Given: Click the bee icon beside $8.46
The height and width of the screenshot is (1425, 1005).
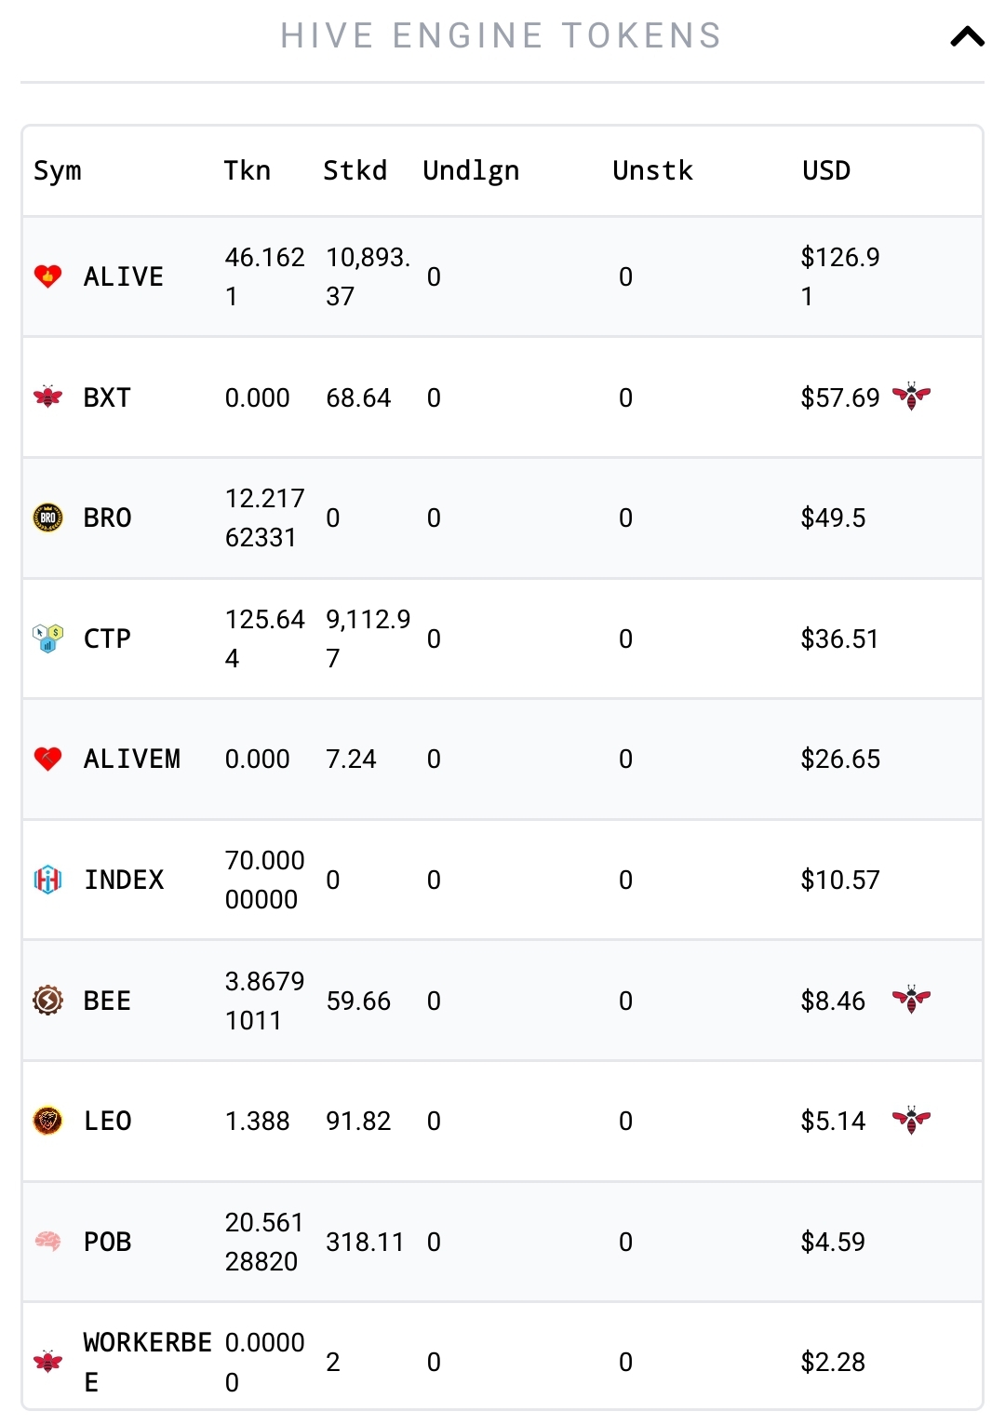Looking at the screenshot, I should click(911, 1000).
